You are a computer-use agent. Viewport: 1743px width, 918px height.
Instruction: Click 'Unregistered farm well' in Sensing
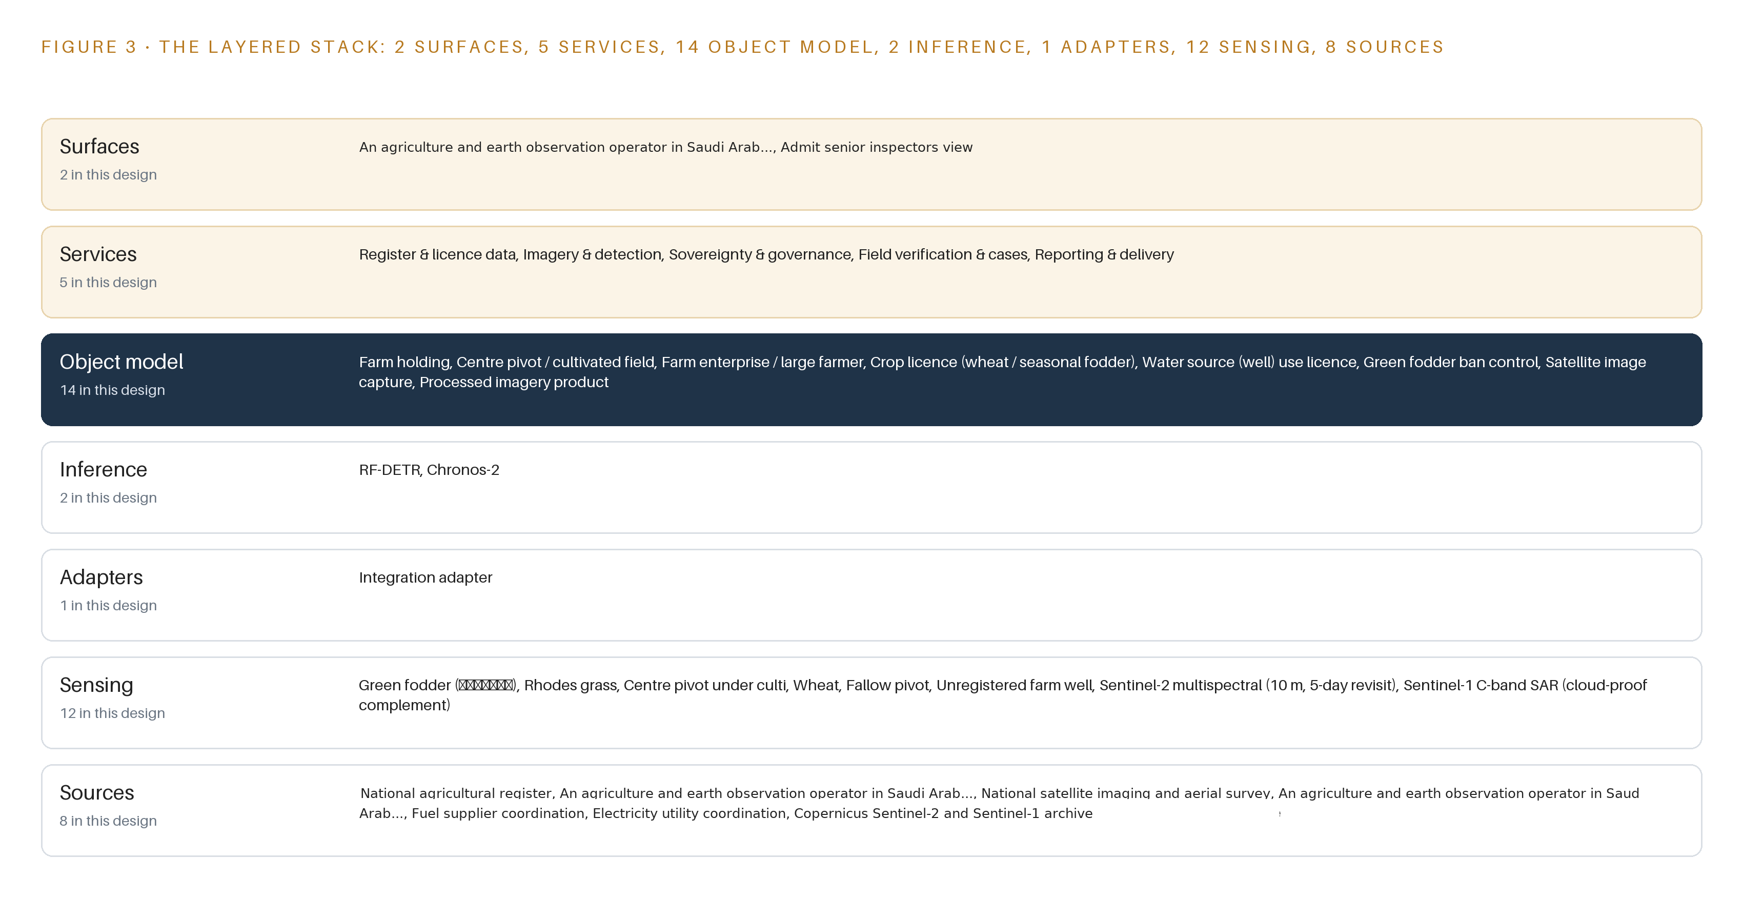pyautogui.click(x=1014, y=685)
